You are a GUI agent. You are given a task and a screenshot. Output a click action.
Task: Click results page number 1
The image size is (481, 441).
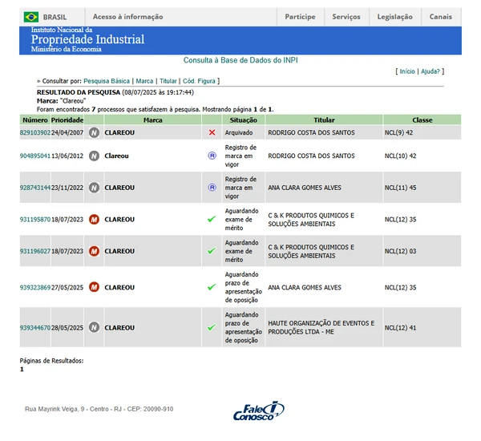tap(22, 369)
